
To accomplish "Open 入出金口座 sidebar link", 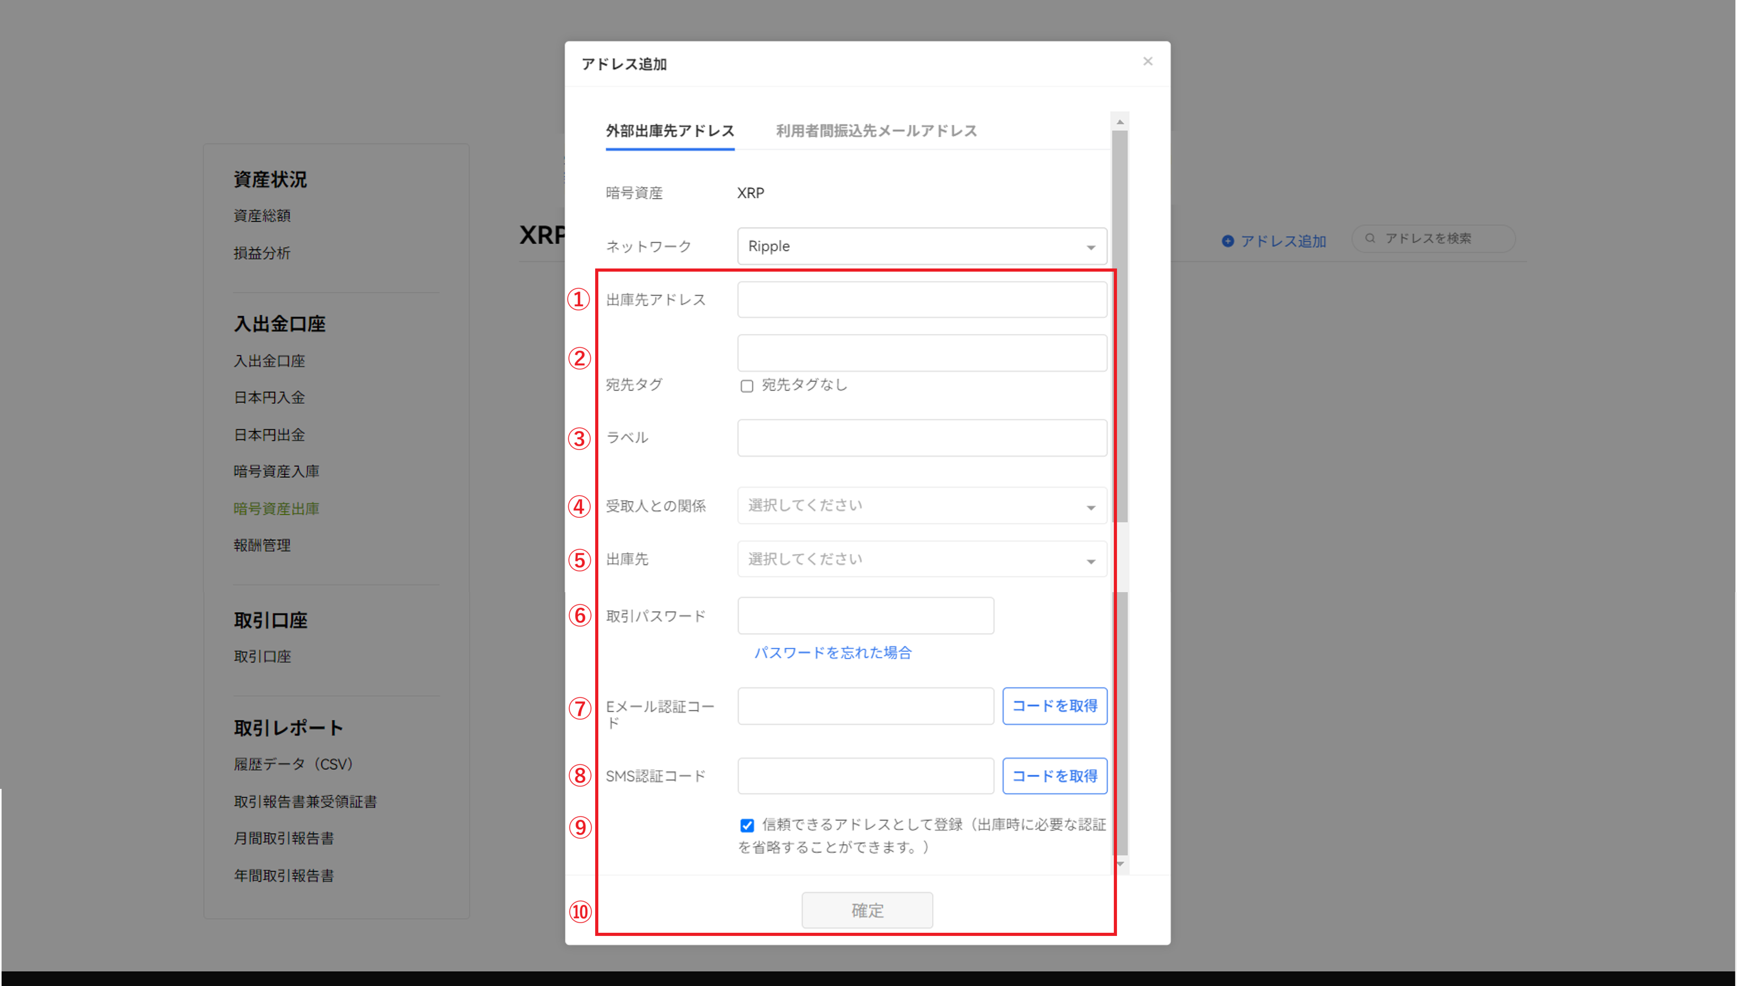I will pos(269,361).
